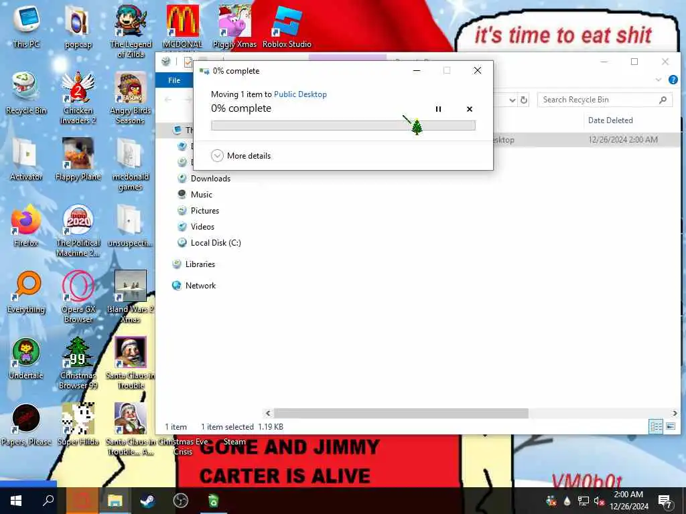This screenshot has width=686, height=514.
Task: Open Opera GX Browser shortcut
Action: point(78,296)
